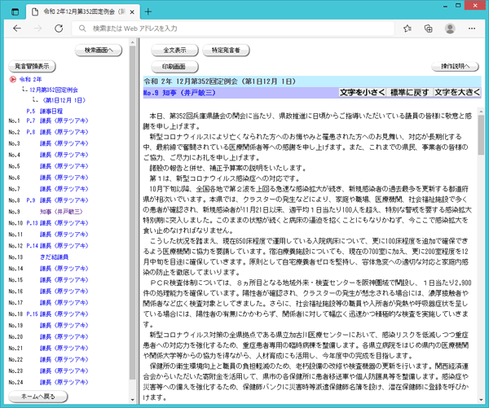Open No.14 議長（原テツアキ）link

64,269
